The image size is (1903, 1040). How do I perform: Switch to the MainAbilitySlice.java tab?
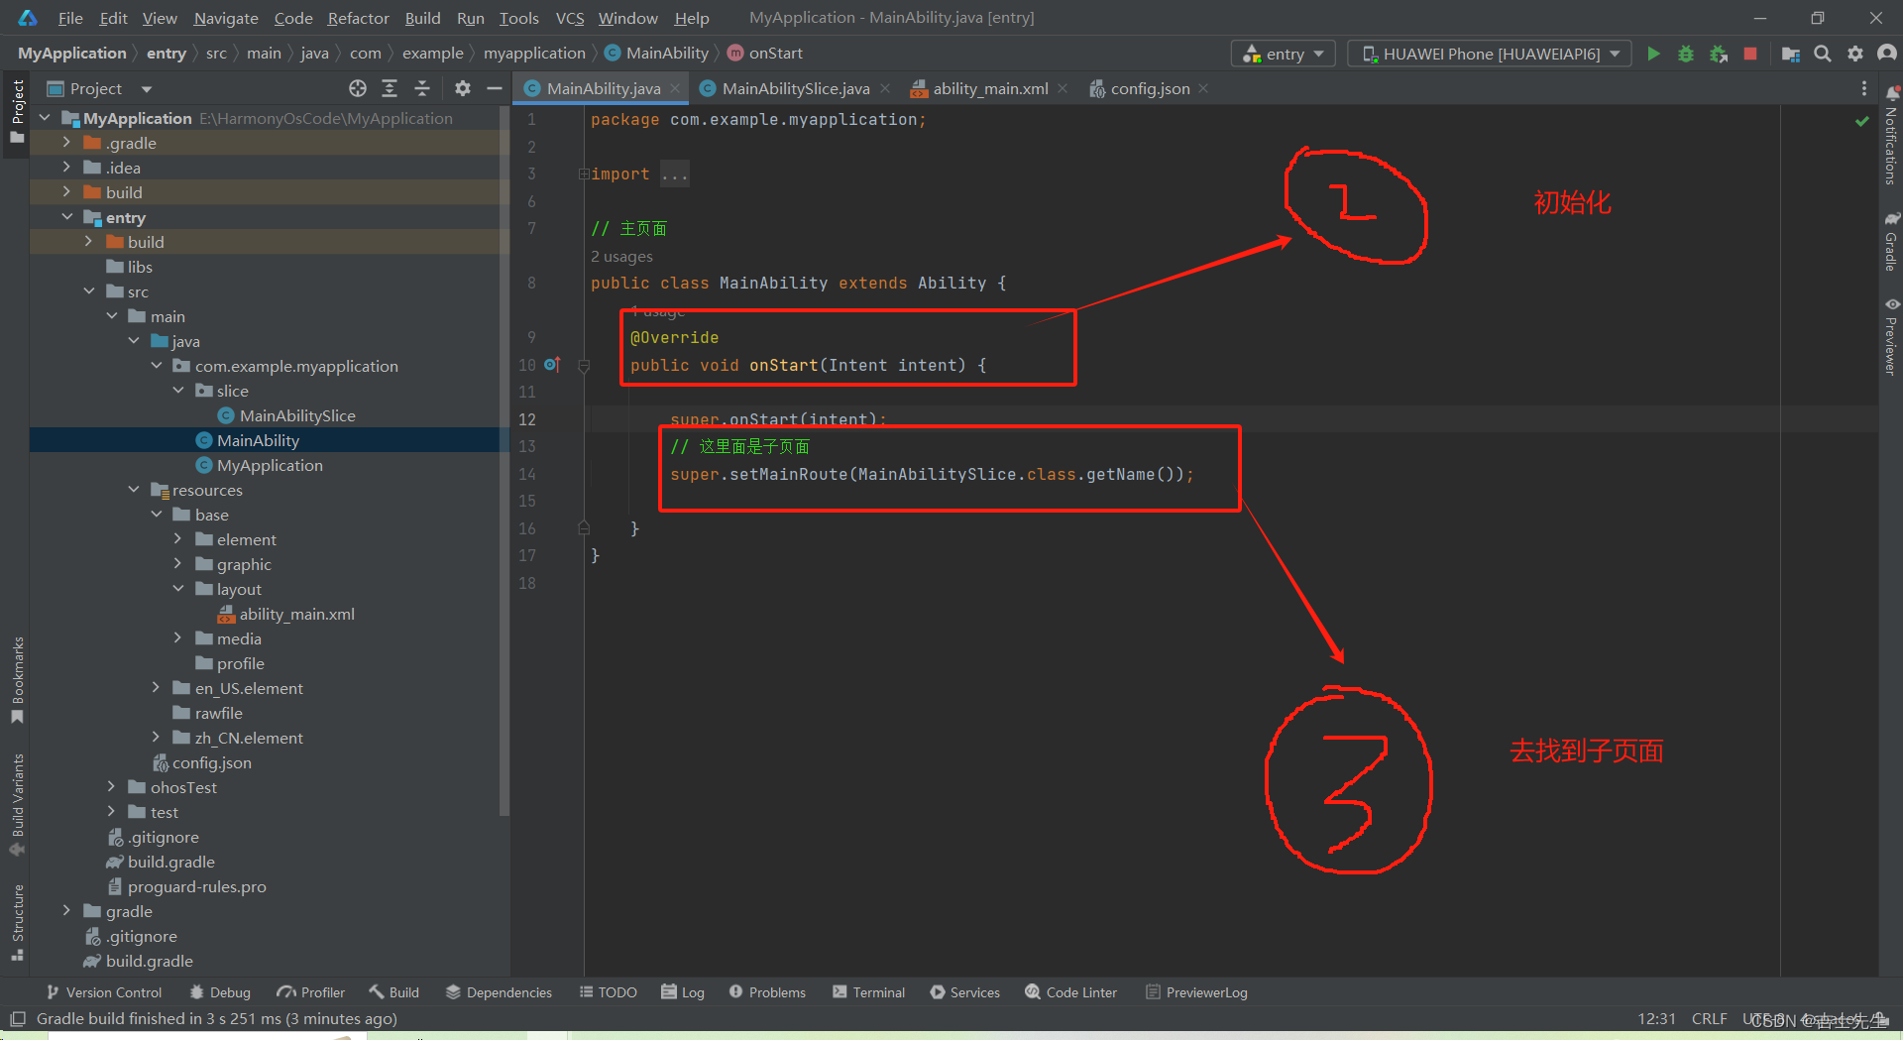click(x=795, y=88)
